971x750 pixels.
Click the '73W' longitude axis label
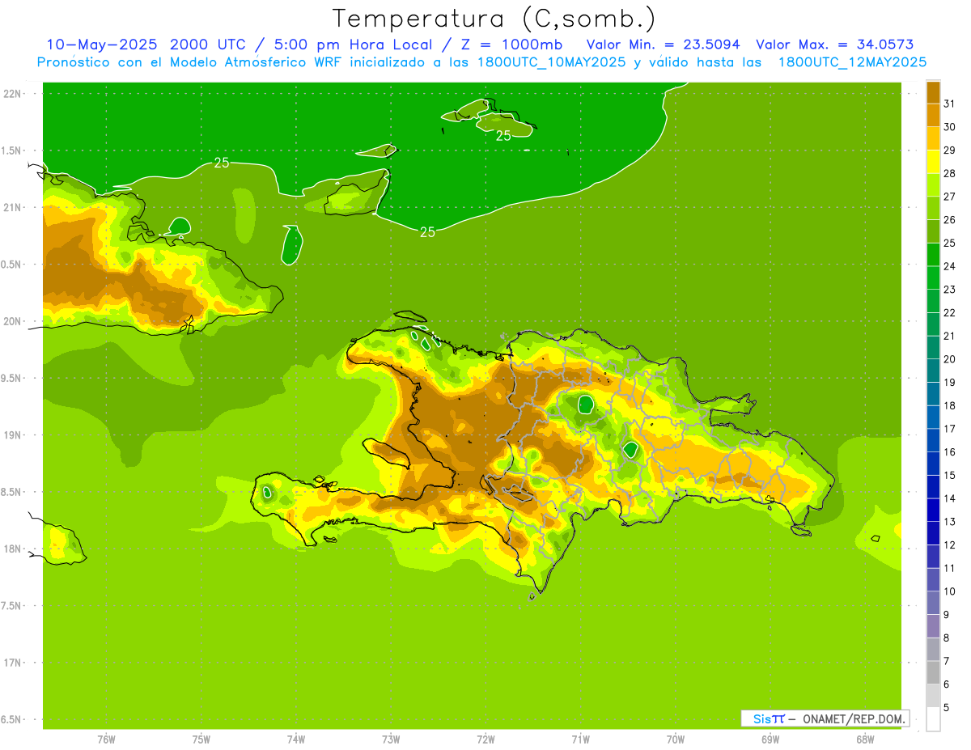tap(391, 739)
